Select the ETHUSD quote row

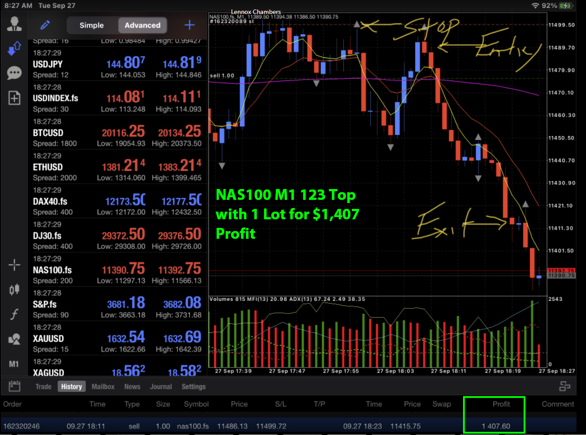pyautogui.click(x=118, y=167)
